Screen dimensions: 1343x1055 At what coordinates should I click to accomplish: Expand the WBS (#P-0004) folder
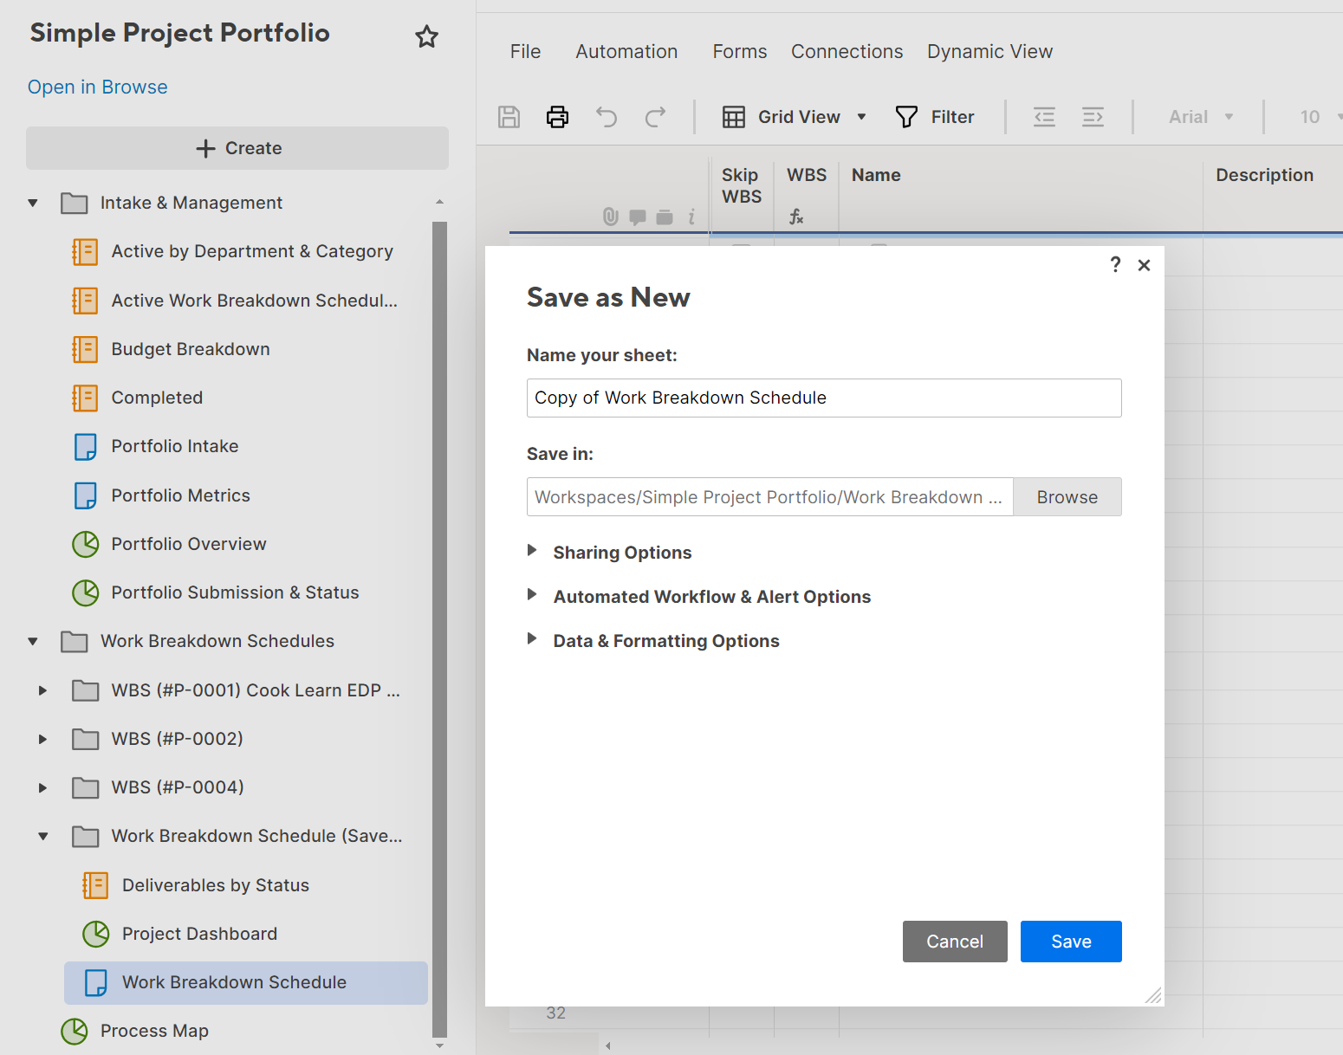click(42, 787)
